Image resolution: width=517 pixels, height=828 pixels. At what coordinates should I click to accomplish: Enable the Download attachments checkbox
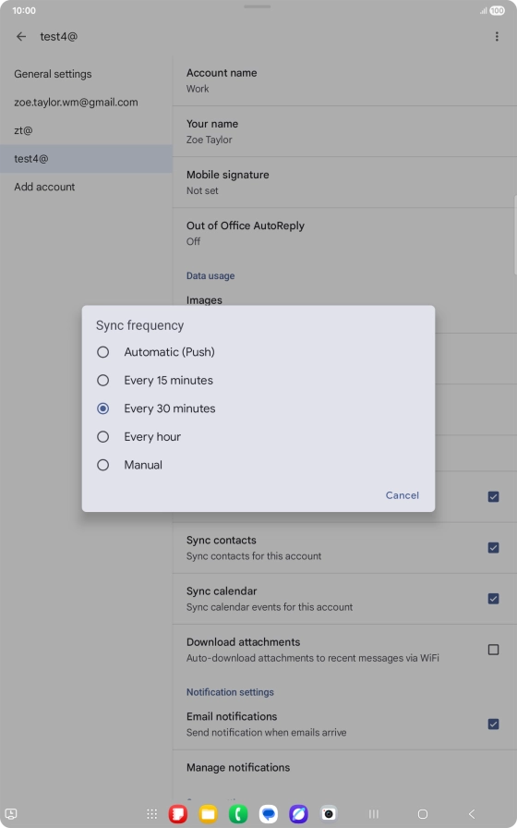click(x=493, y=650)
